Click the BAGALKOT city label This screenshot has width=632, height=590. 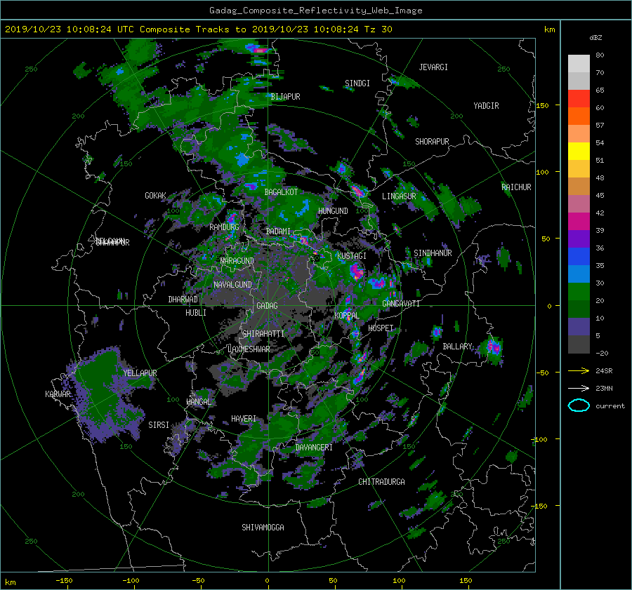tap(281, 192)
